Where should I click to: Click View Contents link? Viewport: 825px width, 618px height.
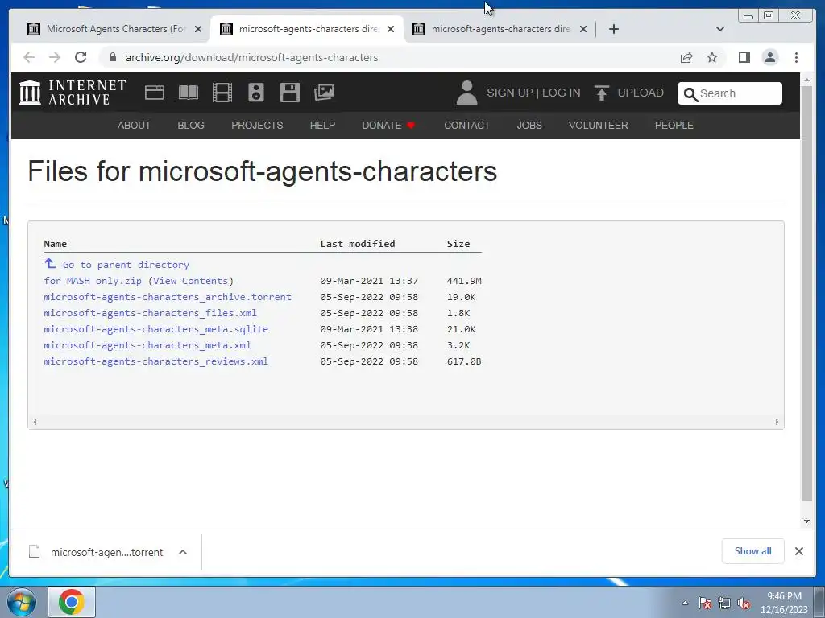(x=190, y=281)
